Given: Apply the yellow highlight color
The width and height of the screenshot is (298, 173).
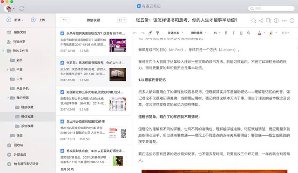Looking at the screenshot, I should click(271, 33).
